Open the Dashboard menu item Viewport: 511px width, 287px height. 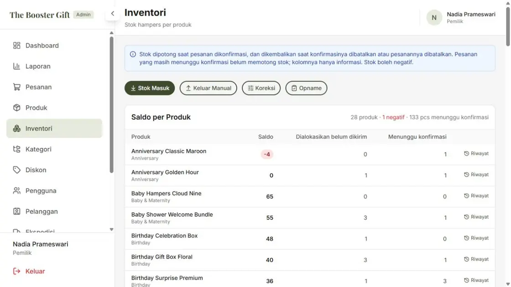[54, 46]
